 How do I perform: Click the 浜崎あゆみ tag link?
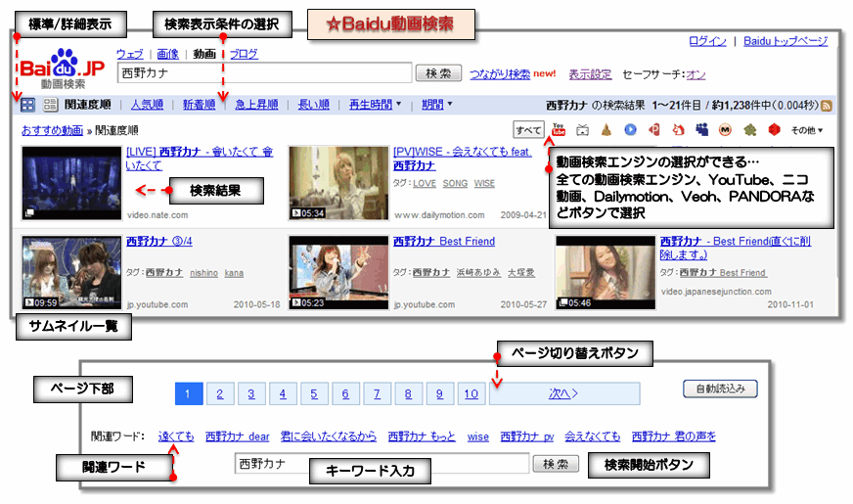[478, 273]
